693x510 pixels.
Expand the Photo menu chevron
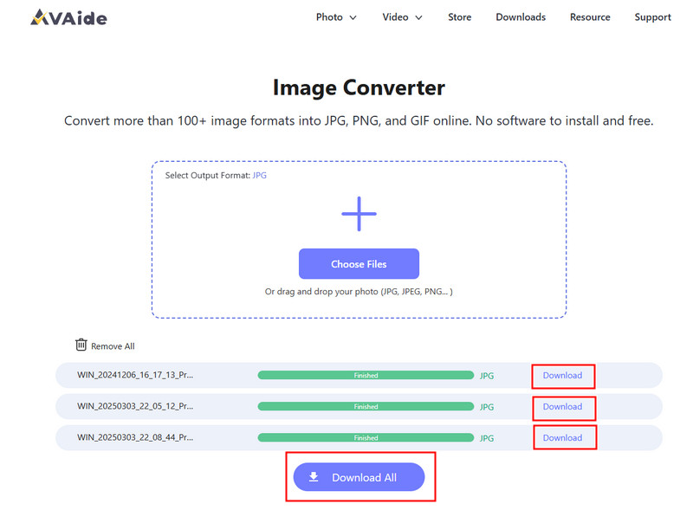(353, 17)
